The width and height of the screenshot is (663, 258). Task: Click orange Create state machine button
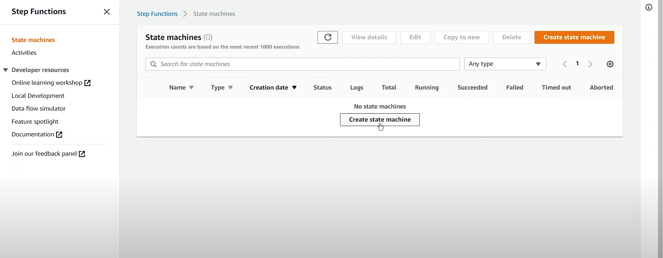pos(574,37)
